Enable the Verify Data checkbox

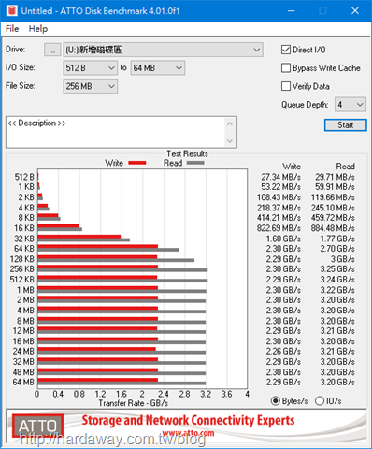coord(286,86)
